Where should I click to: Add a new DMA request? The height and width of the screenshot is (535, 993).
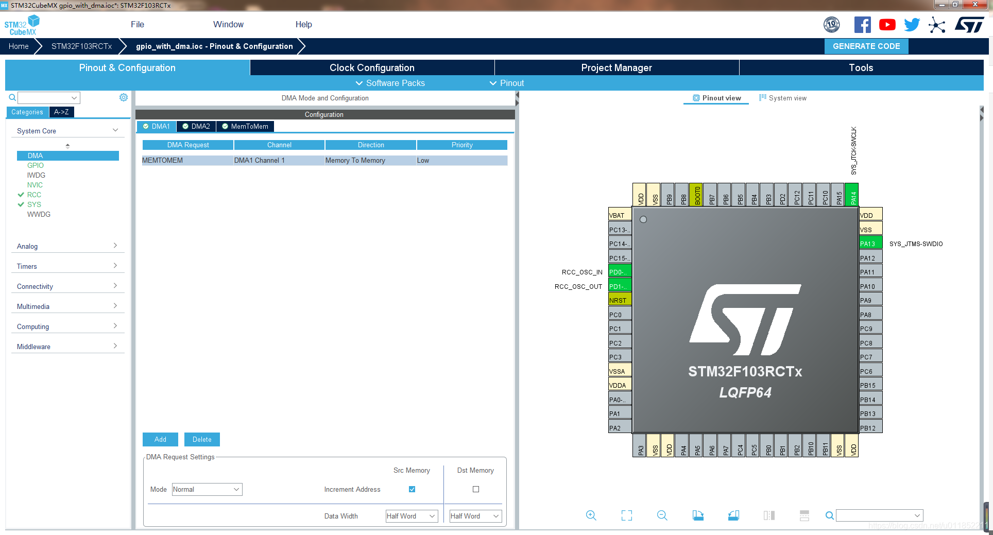point(160,439)
